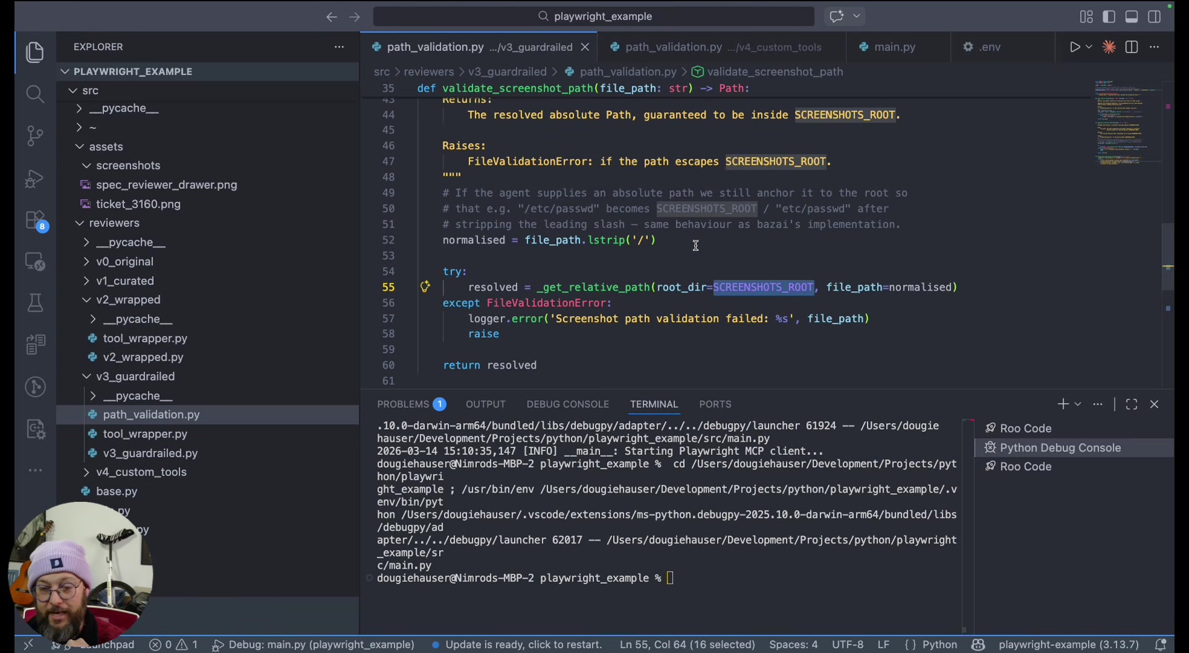Click the playwright_example search bar

[x=594, y=17]
